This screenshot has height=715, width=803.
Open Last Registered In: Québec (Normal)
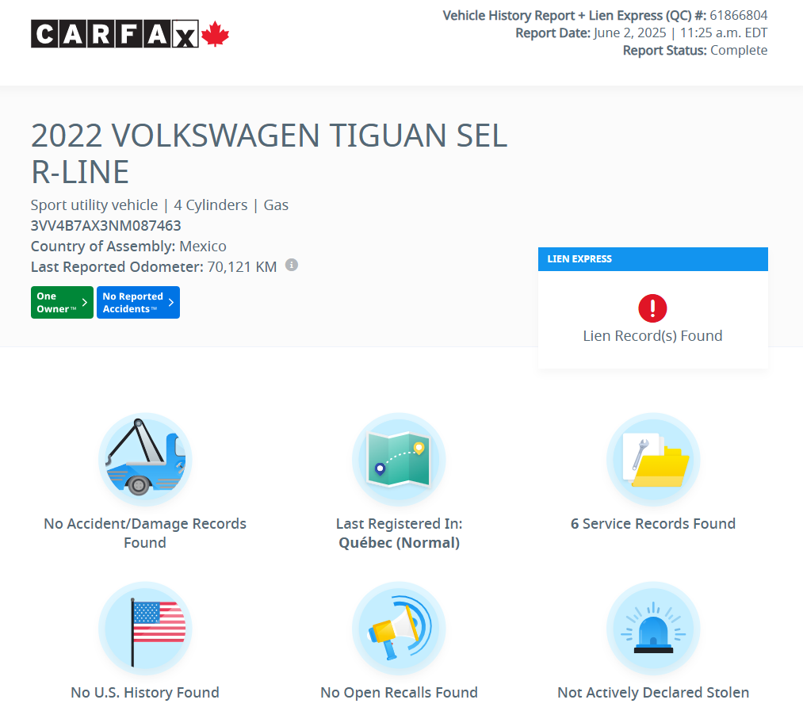click(399, 533)
